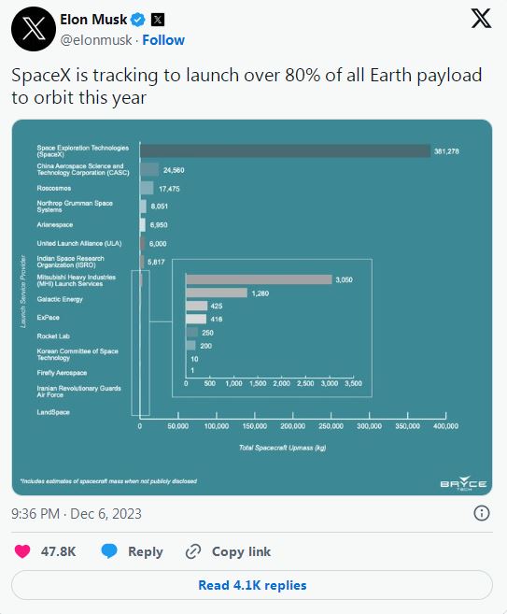Open the 9:36 PM Dec 6, 2023 timestamp
This screenshot has width=507, height=614.
coord(77,513)
